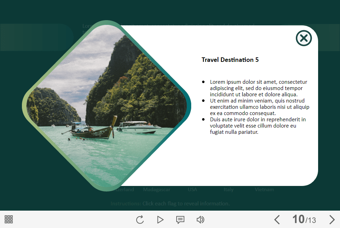This screenshot has width=340, height=228.
Task: Select the USA flag label
Action: point(192,190)
